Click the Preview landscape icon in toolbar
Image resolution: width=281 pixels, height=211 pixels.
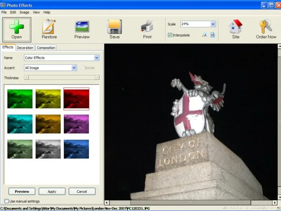(x=82, y=27)
